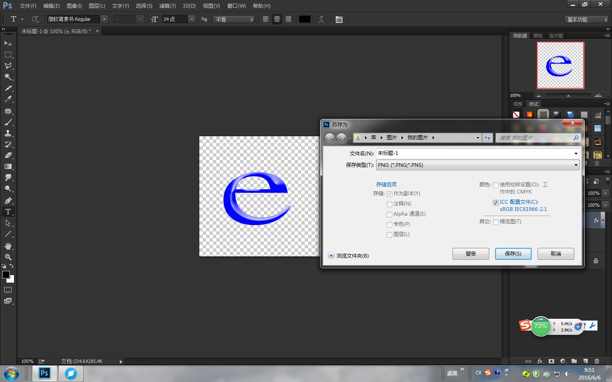612x382 pixels.
Task: Uncheck the ICC 配置文件 checkbox
Action: (x=496, y=202)
